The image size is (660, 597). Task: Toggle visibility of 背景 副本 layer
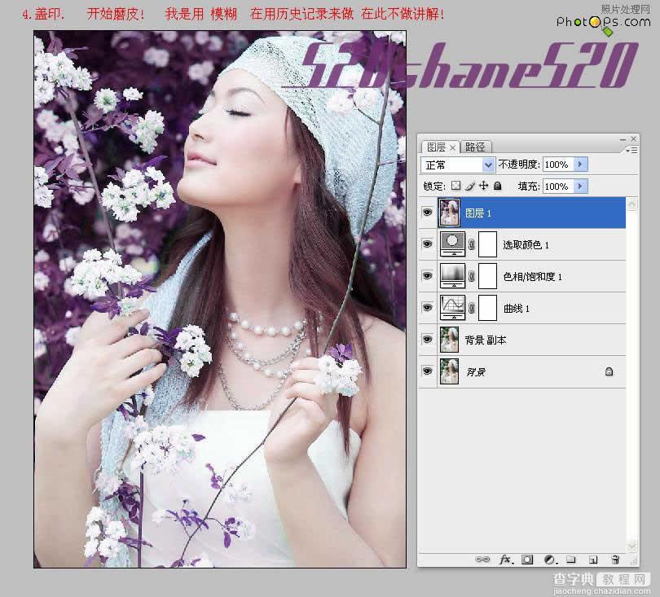click(427, 340)
